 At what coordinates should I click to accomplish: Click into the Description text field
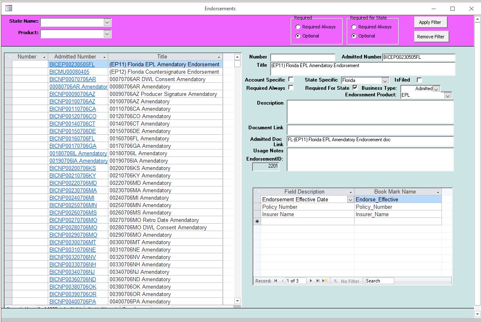370,112
